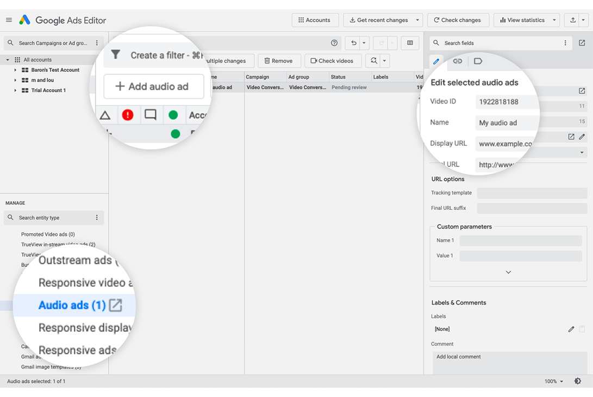Expand the m and lou account

coord(15,80)
